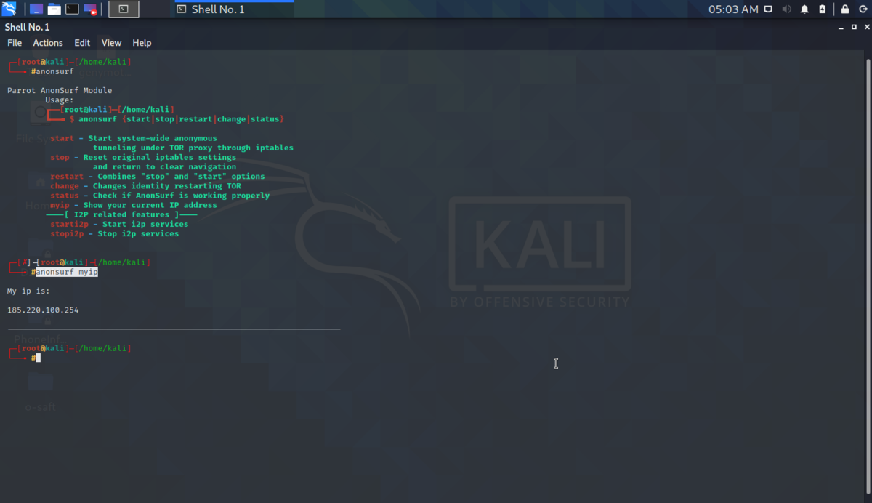This screenshot has height=503, width=872.
Task: Click the 'My ip is:' output line
Action: 28,291
